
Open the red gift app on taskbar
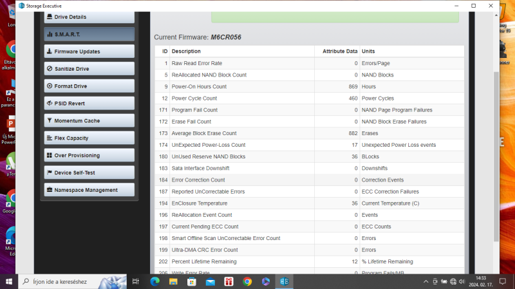pyautogui.click(x=229, y=281)
